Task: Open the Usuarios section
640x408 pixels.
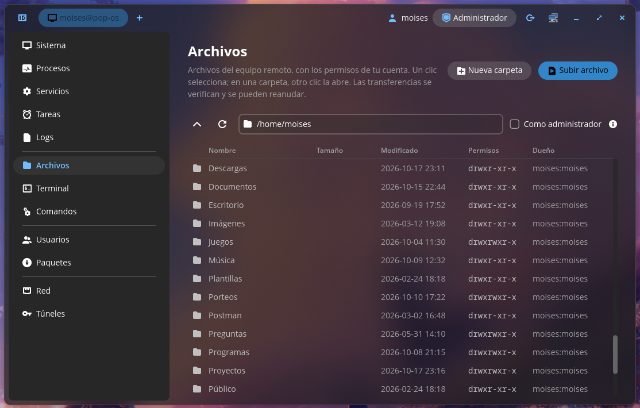Action: pyautogui.click(x=89, y=240)
